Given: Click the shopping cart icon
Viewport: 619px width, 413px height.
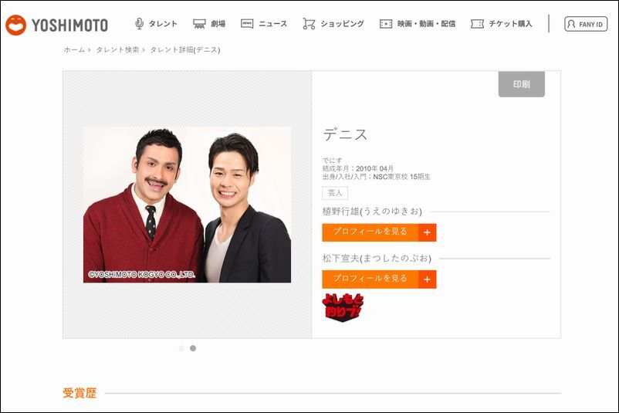Looking at the screenshot, I should (x=309, y=24).
